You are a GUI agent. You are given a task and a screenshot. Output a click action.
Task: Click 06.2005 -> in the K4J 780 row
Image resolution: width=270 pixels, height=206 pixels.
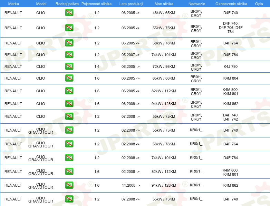[x=131, y=66]
